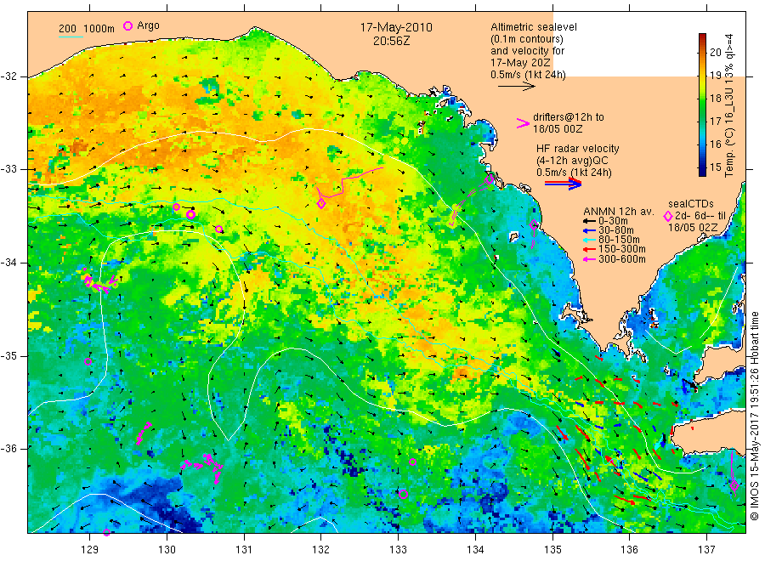Image resolution: width=765 pixels, height=561 pixels.
Task: Click the seal CTD diamond near 137°E bottom right
Action: coord(734,485)
